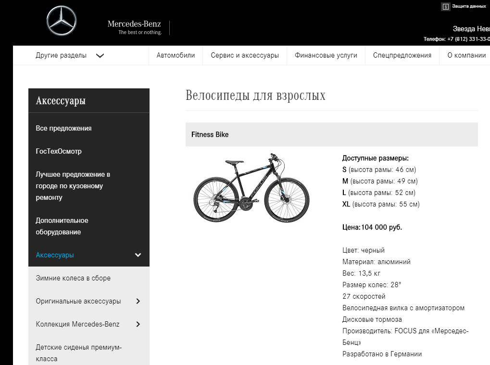The height and width of the screenshot is (365, 490).
Task: Expand the Оригинальные аксессуары arrow
Action: pyautogui.click(x=138, y=301)
